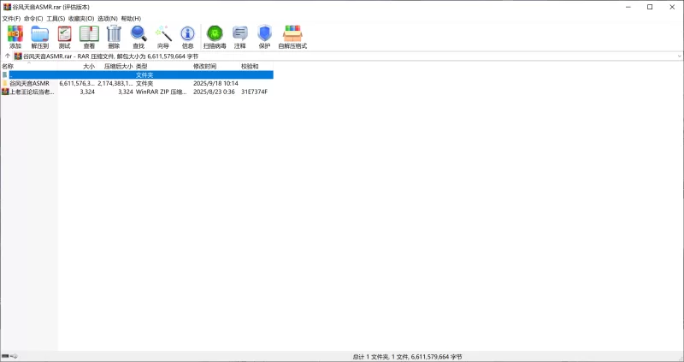Click the date 2025/9/18 10:14
The width and height of the screenshot is (684, 362).
(215, 83)
